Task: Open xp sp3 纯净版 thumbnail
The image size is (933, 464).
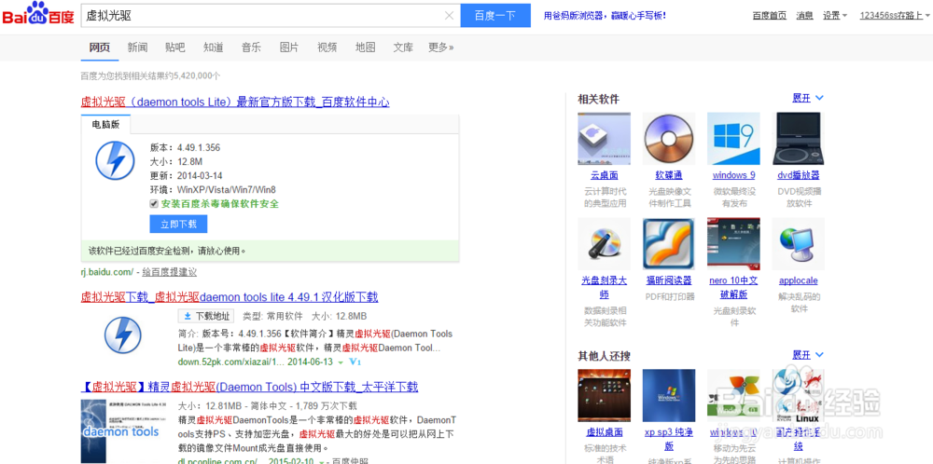Action: click(x=669, y=395)
